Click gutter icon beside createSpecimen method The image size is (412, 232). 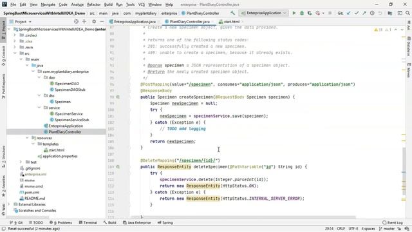(118, 97)
